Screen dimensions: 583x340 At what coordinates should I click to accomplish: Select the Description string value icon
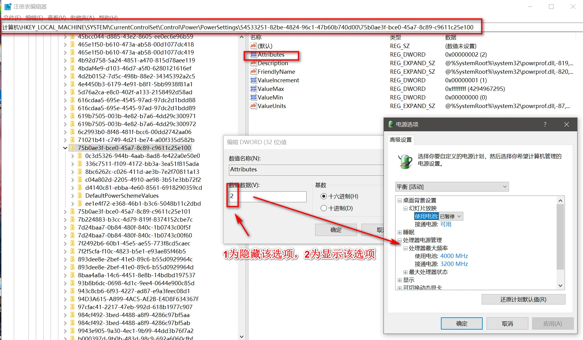pyautogui.click(x=253, y=63)
